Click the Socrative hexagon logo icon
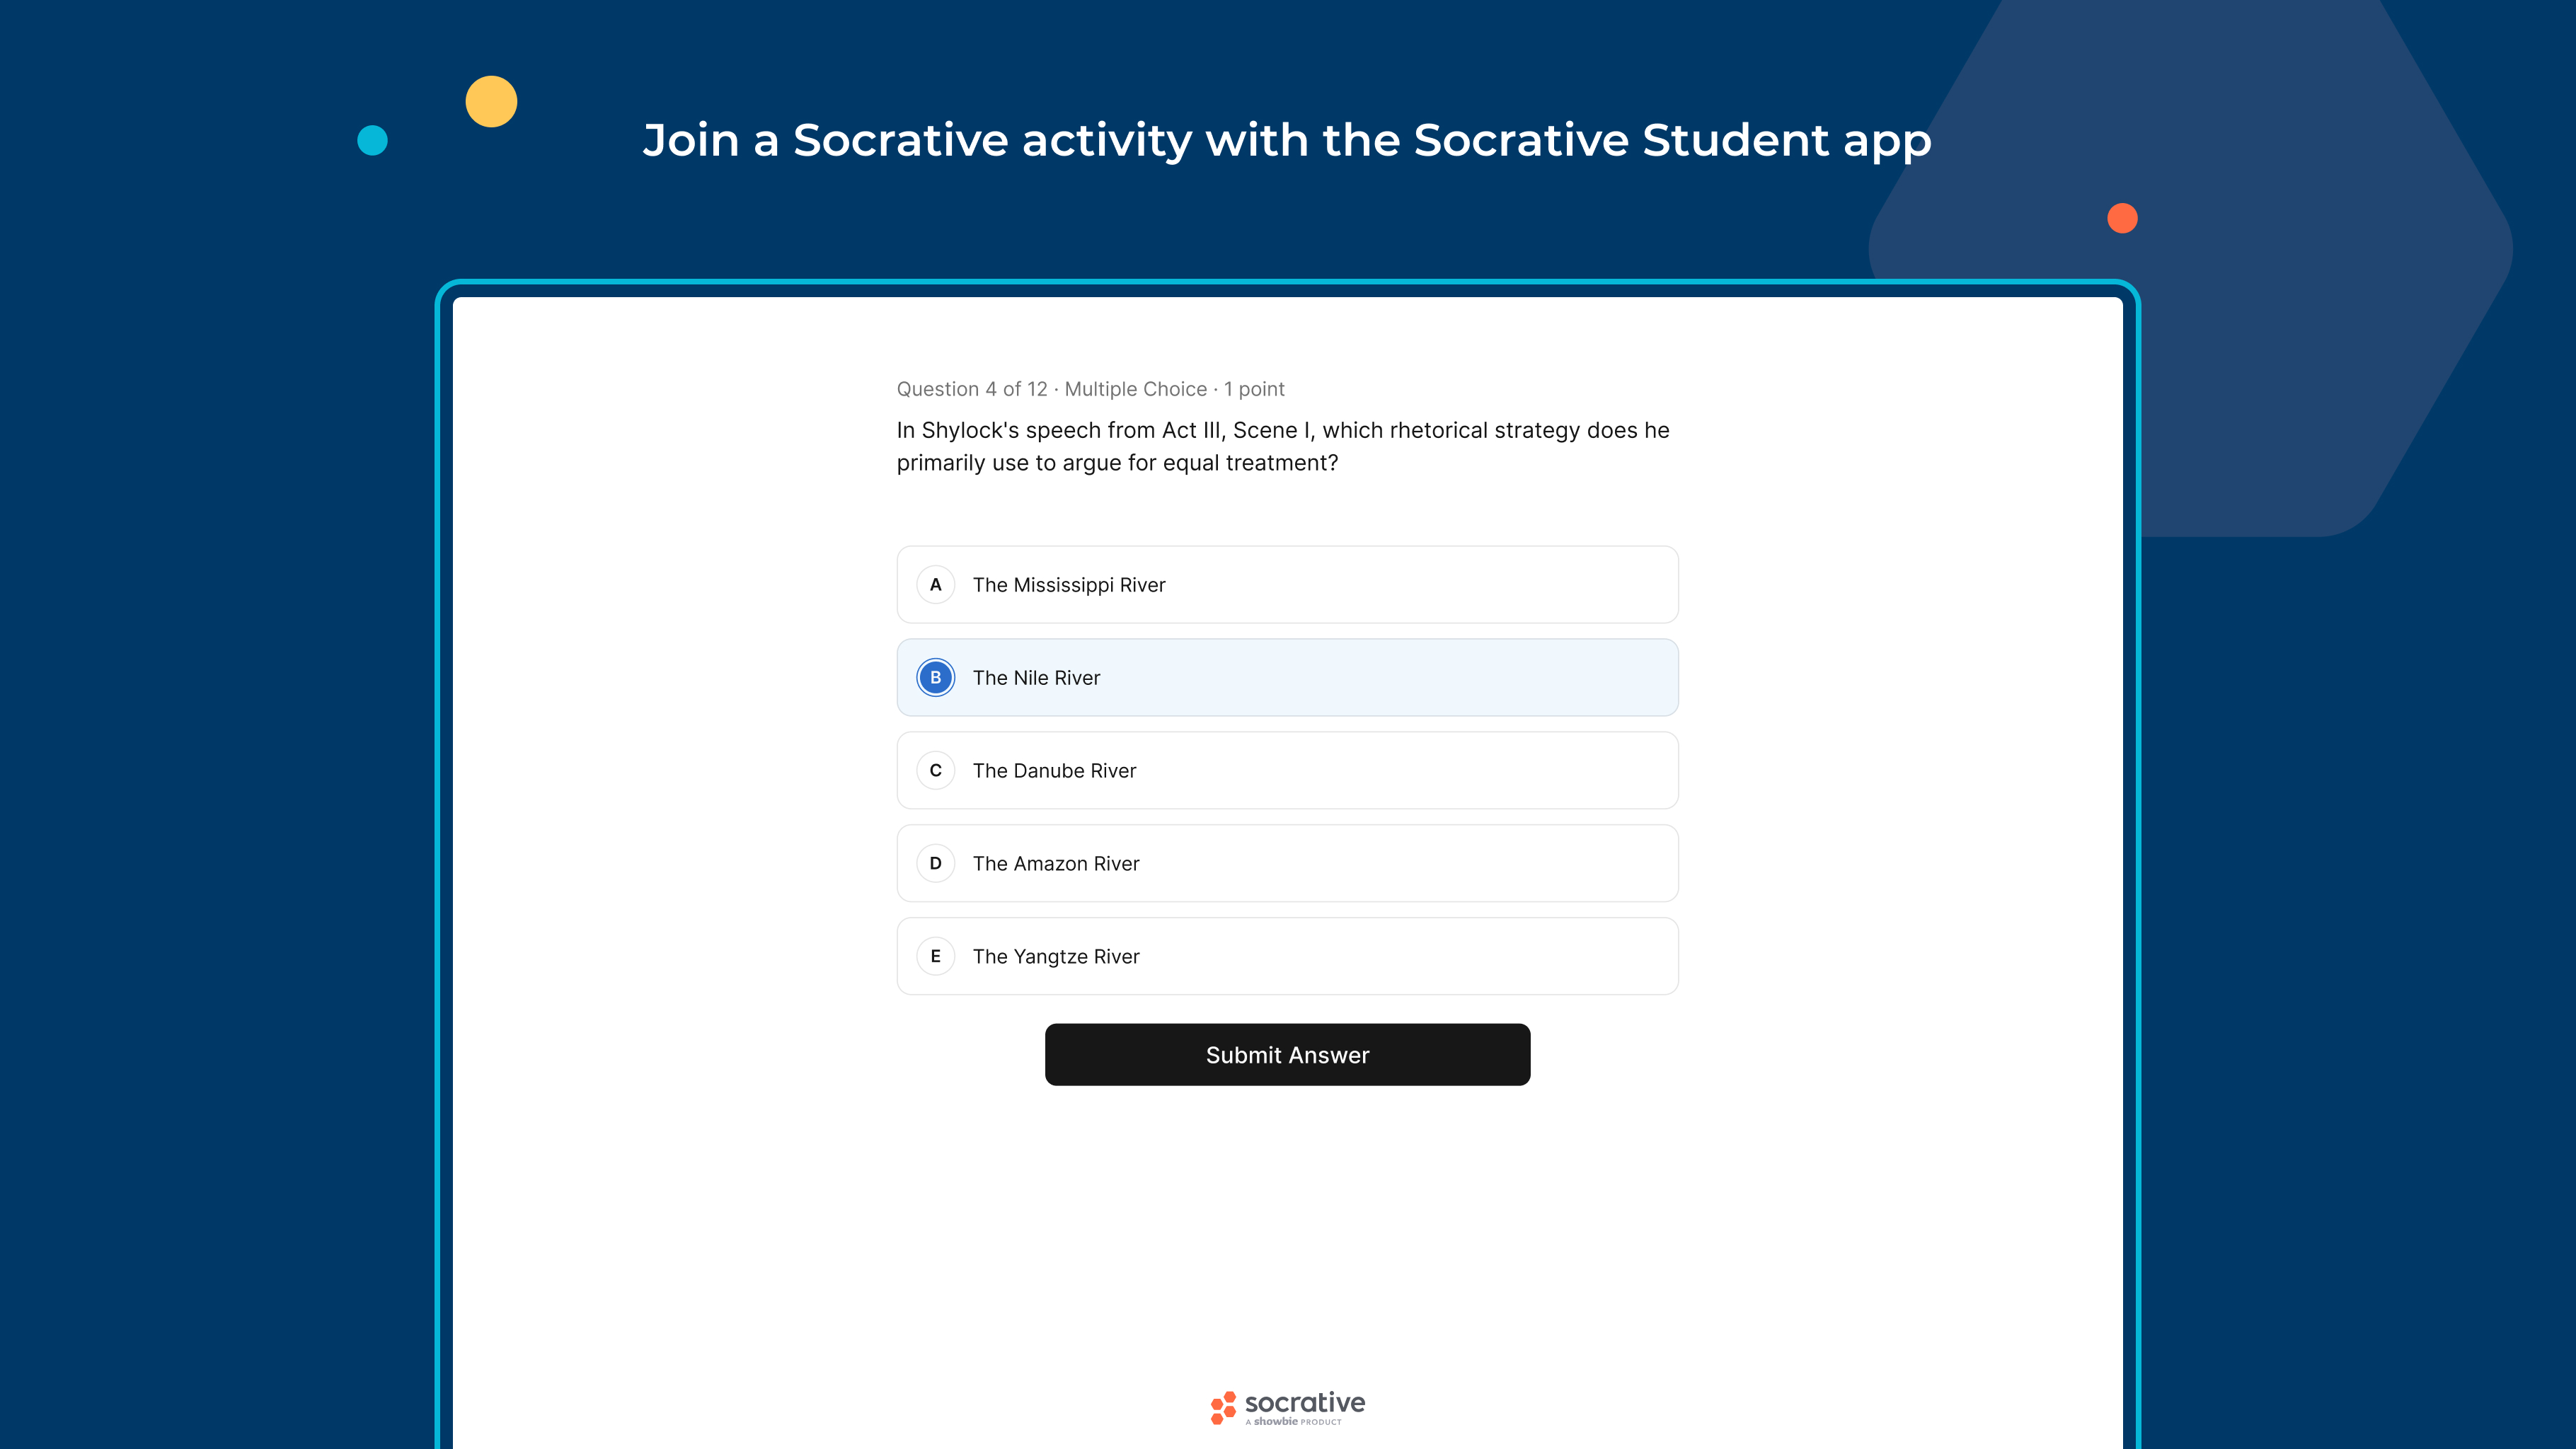Viewport: 2576px width, 1449px height. [1223, 1407]
